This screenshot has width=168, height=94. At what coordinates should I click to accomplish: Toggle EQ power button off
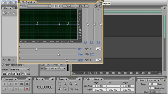pos(100,6)
